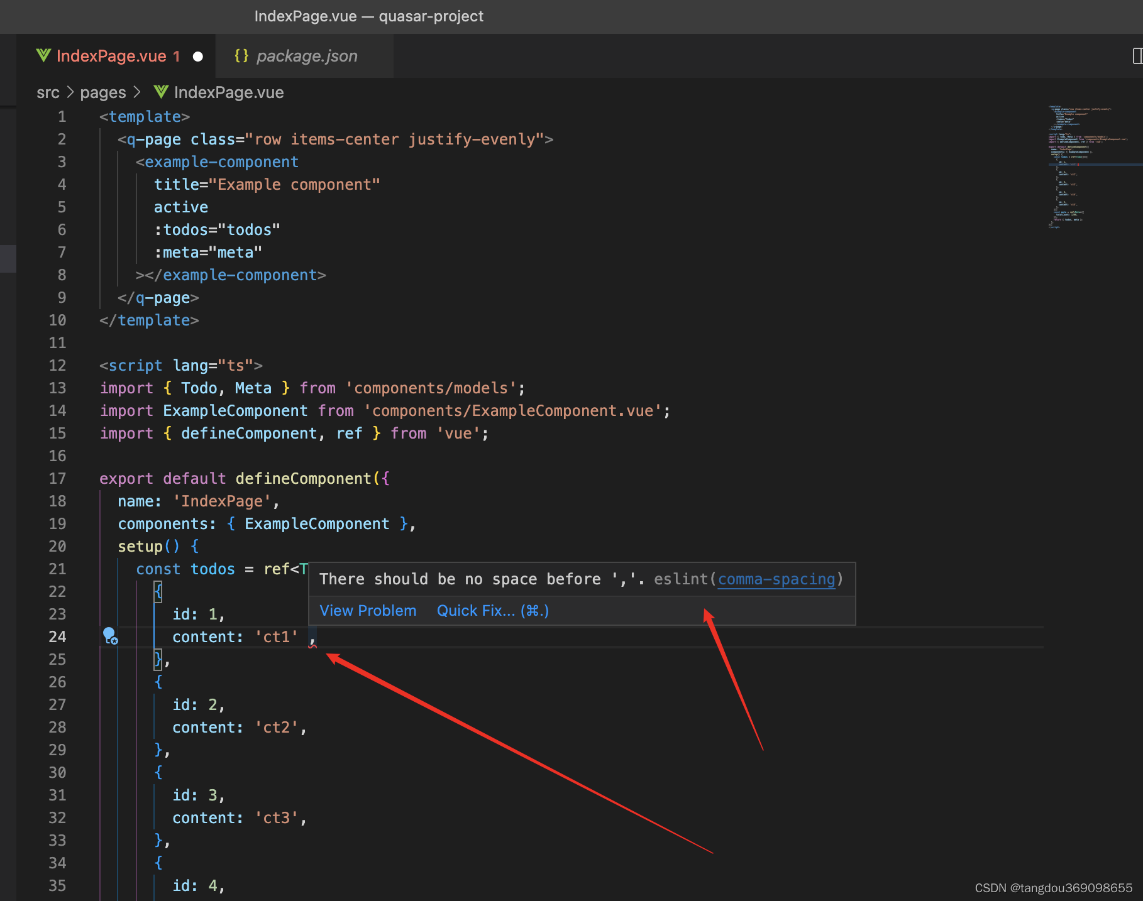
Task: Click the JSON braces icon on package.json tab
Action: (x=241, y=56)
